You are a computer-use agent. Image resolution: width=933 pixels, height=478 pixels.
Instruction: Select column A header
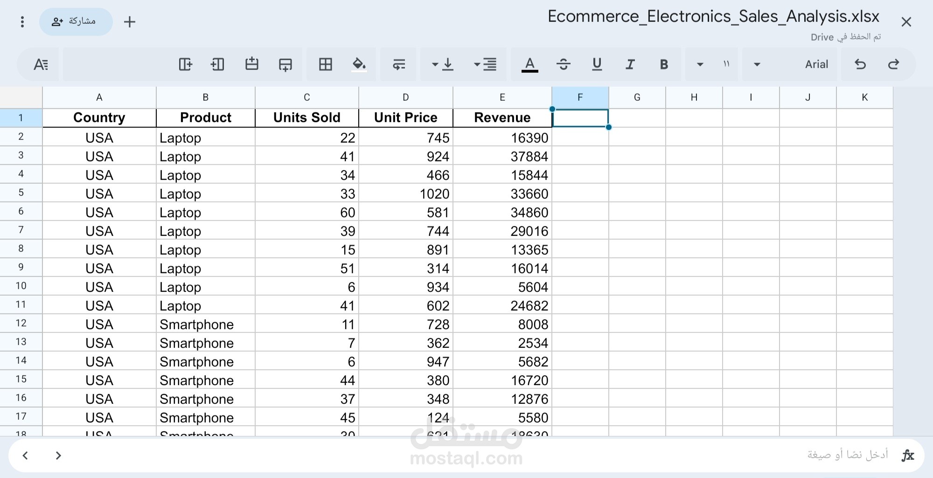pyautogui.click(x=99, y=97)
